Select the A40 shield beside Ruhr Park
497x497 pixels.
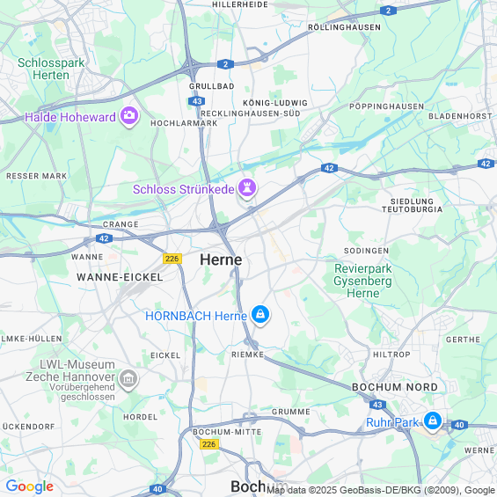[x=459, y=425]
